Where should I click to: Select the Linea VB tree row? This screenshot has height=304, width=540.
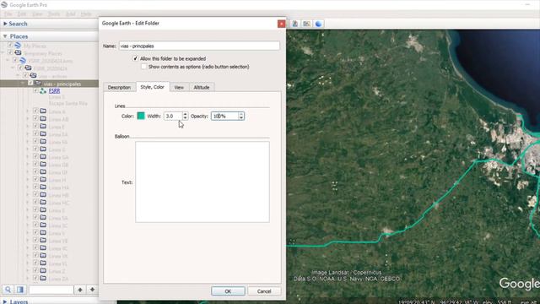[49, 241]
